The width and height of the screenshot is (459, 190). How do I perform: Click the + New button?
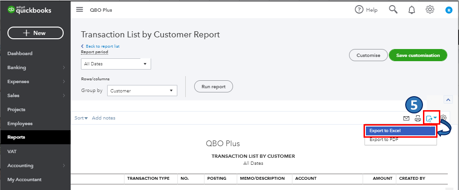[36, 33]
